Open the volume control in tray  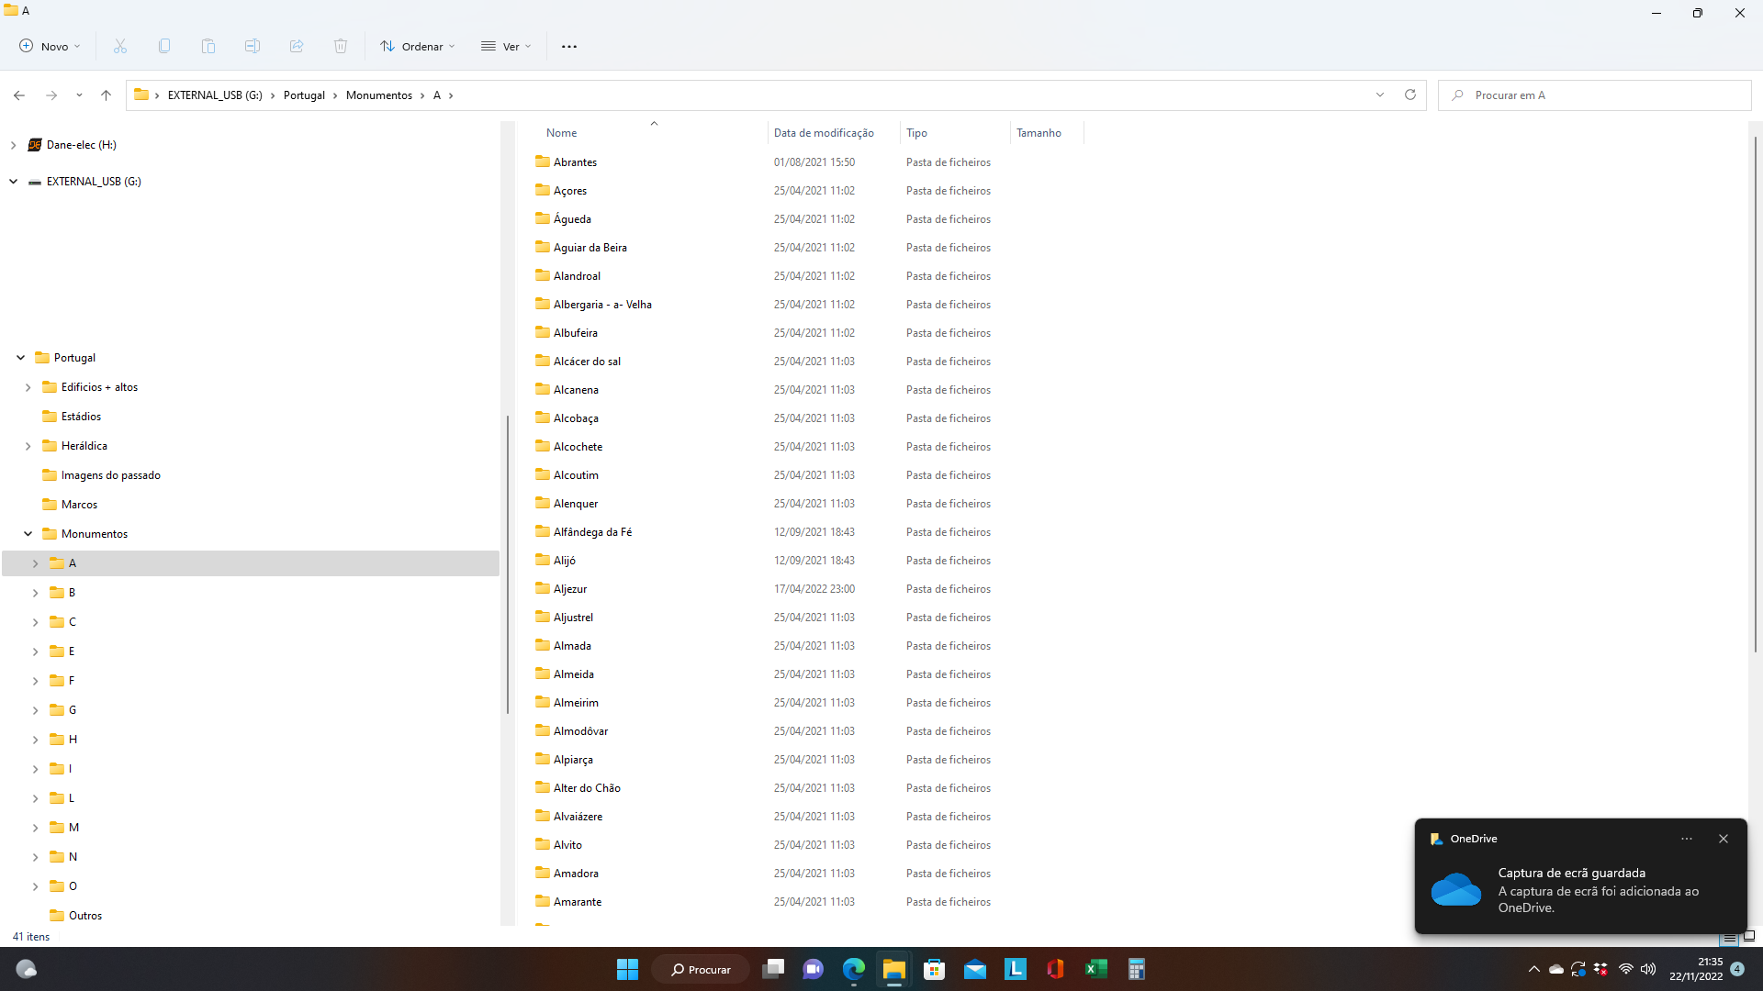pyautogui.click(x=1648, y=969)
